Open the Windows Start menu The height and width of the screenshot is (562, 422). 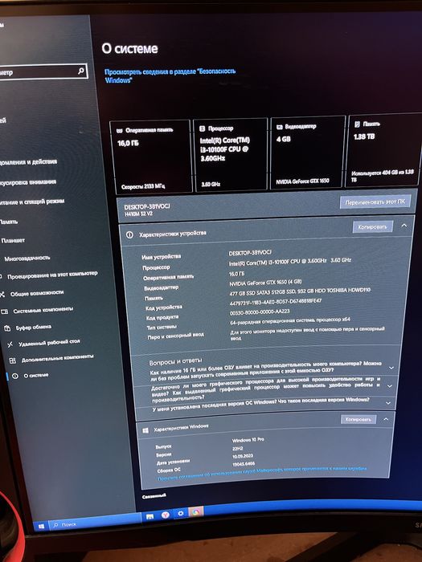[x=41, y=526]
